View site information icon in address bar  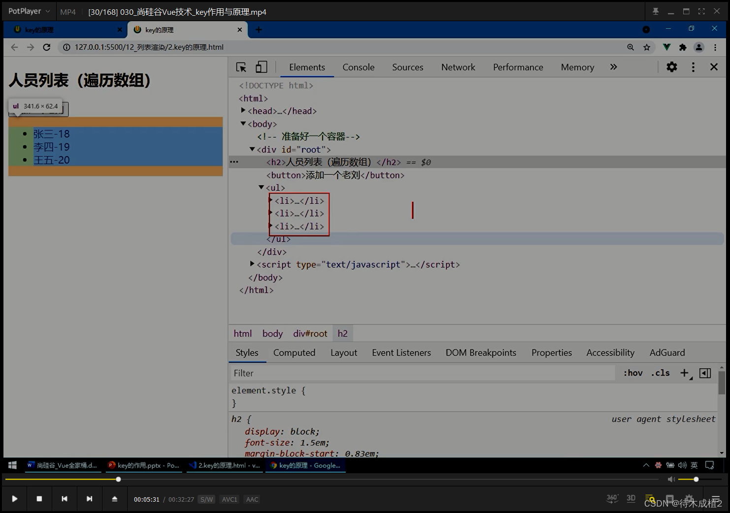point(66,47)
